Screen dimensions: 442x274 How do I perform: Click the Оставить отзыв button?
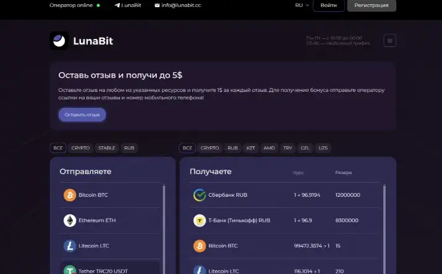[82, 115]
